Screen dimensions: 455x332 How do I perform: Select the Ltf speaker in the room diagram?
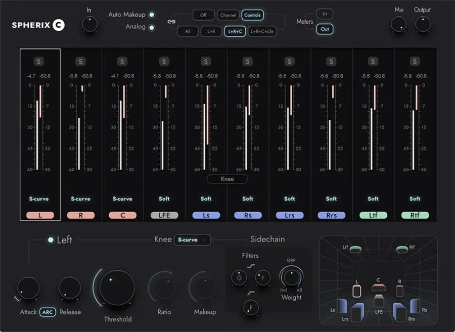click(x=355, y=248)
